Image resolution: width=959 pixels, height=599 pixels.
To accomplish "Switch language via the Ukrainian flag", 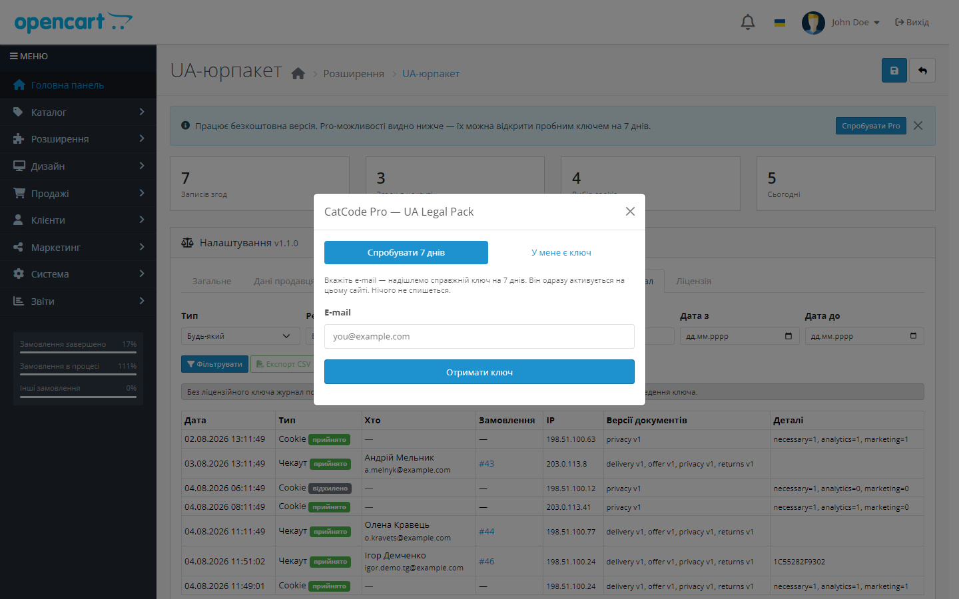I will 780,23.
